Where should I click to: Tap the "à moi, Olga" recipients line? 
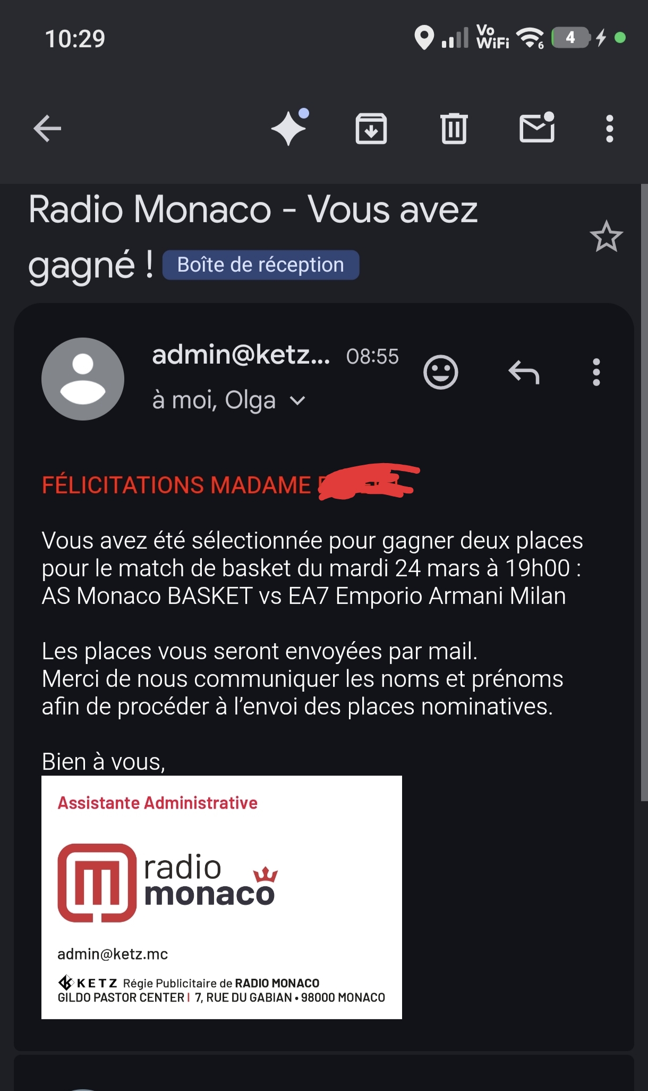214,400
